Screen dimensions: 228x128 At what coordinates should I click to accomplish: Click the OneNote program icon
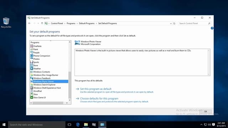pos(32,46)
